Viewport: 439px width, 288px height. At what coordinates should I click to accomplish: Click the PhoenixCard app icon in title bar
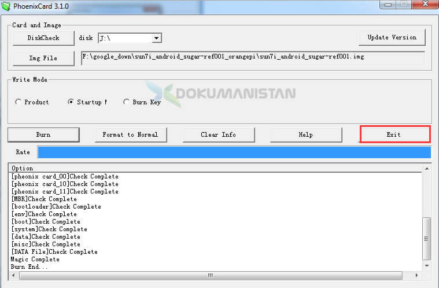click(6, 6)
